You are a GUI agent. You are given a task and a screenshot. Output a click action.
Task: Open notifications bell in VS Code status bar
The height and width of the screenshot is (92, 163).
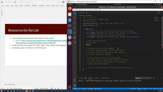pyautogui.click(x=161, y=89)
